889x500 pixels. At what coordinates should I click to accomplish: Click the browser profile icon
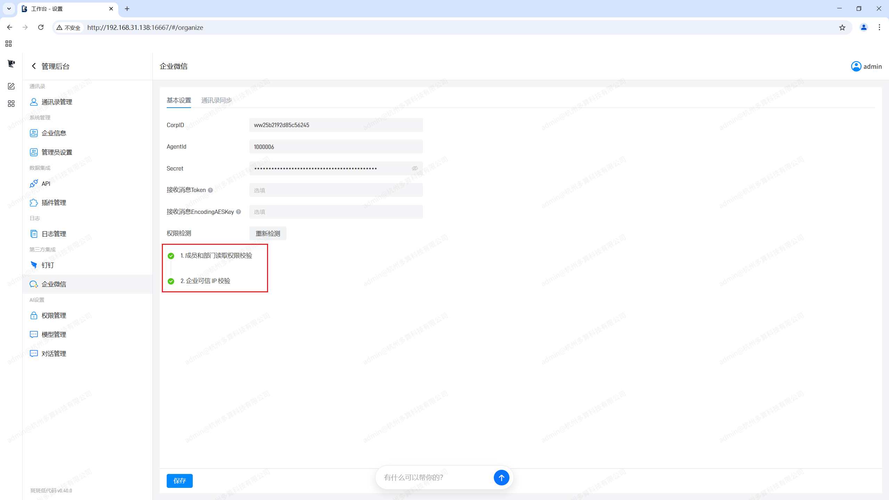click(864, 27)
